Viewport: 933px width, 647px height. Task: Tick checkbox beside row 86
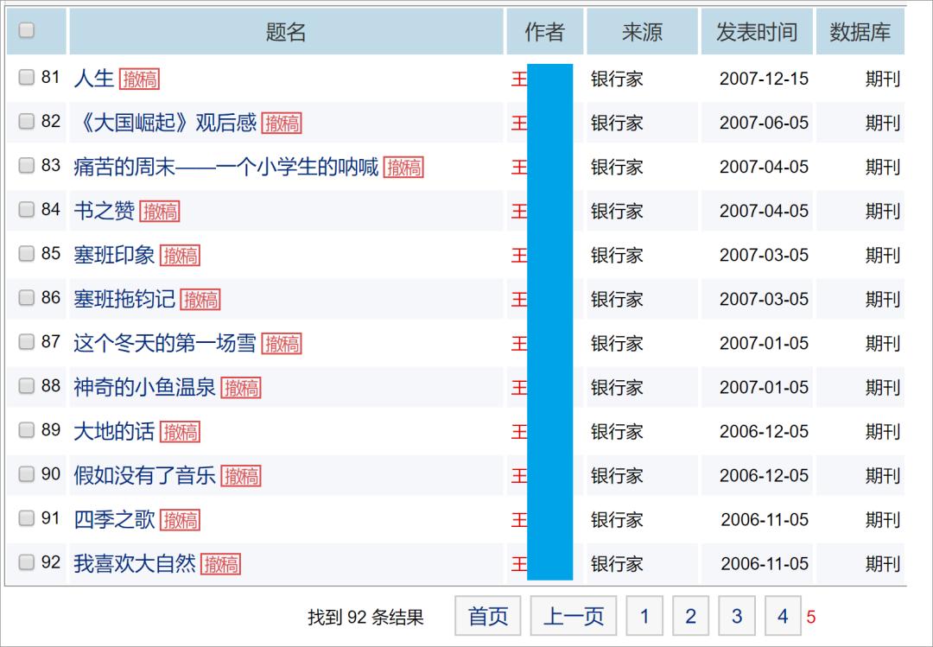point(26,297)
